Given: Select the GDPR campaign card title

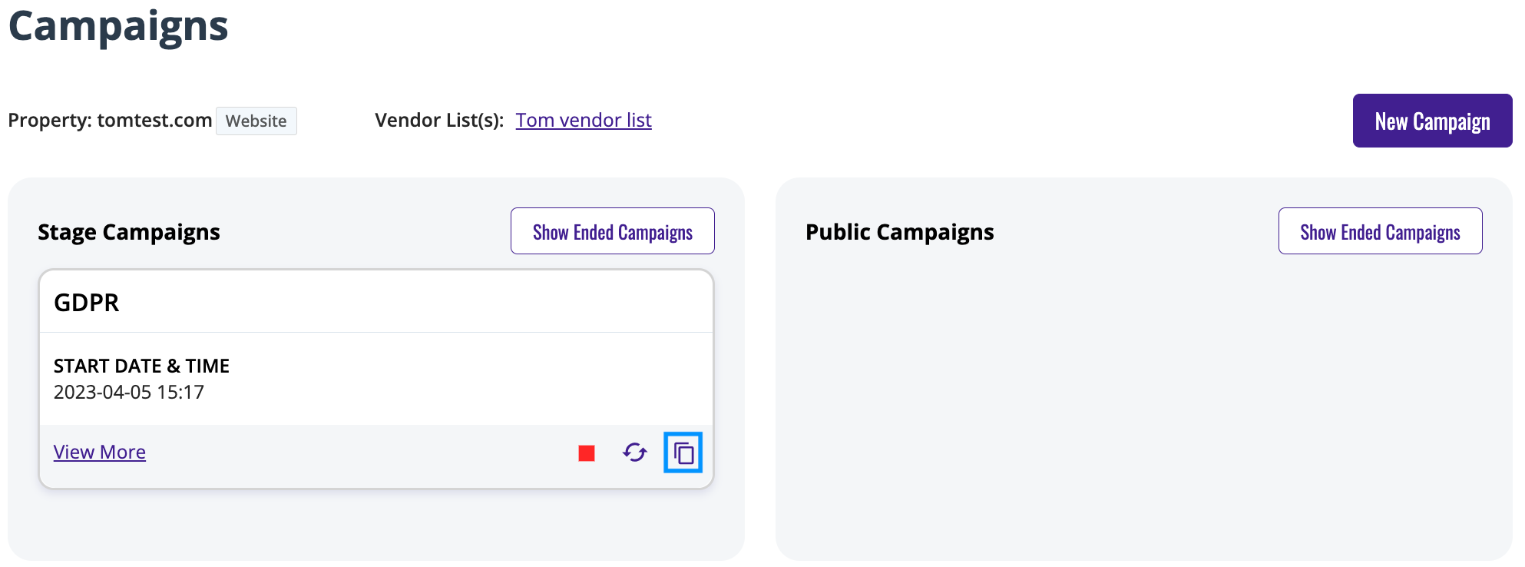Looking at the screenshot, I should [x=87, y=303].
